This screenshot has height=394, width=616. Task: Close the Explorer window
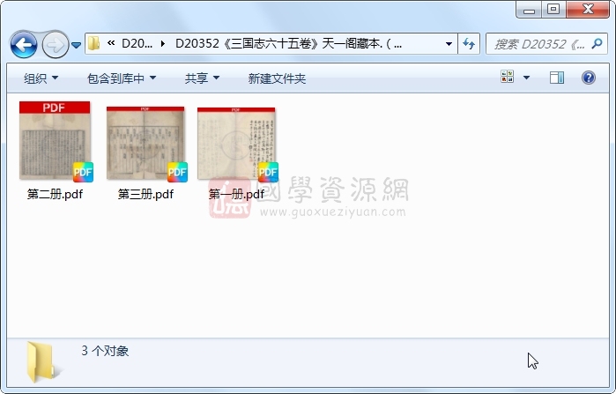(x=588, y=9)
